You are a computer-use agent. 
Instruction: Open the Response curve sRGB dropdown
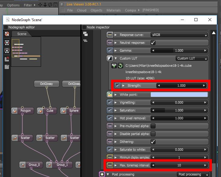click(179, 35)
